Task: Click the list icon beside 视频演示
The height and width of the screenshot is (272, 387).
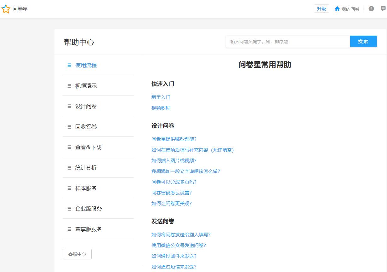Action: tap(69, 86)
